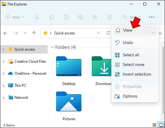The height and width of the screenshot is (128, 165).
Task: Open the recent locations dropdown chevron
Action: click(25, 33)
